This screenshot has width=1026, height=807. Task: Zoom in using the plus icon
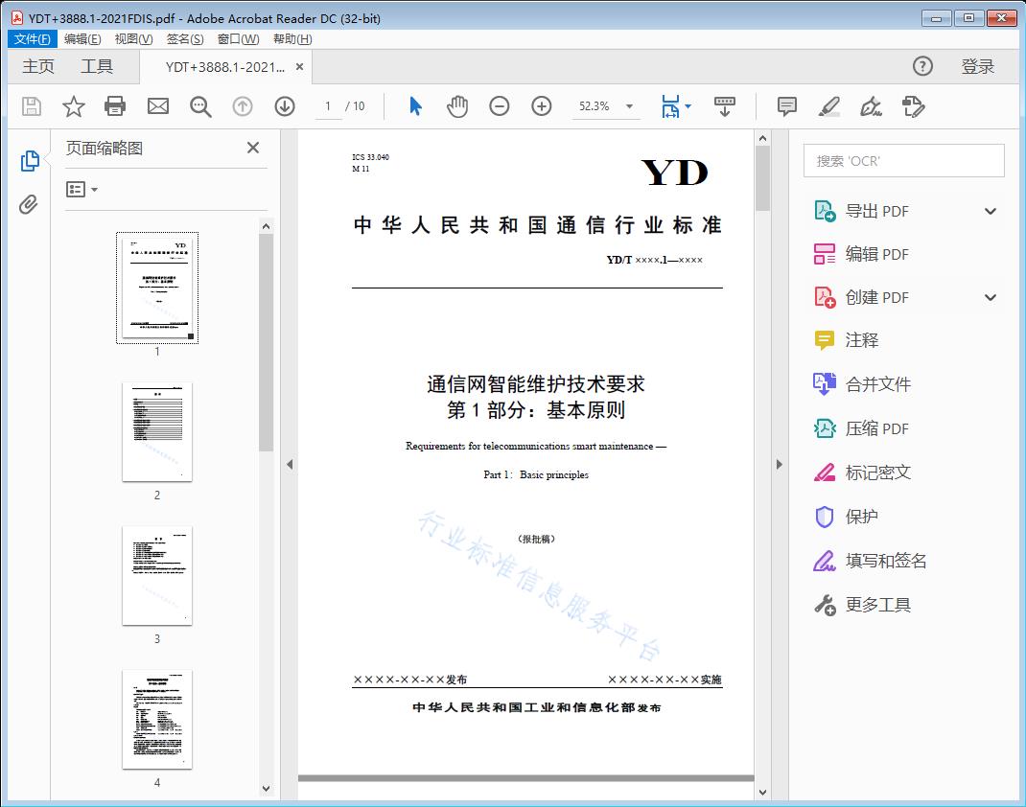pyautogui.click(x=541, y=106)
